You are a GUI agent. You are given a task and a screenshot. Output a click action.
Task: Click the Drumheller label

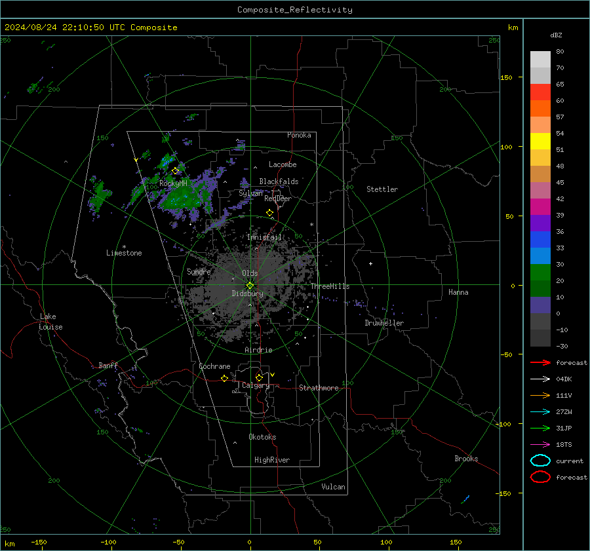click(384, 323)
